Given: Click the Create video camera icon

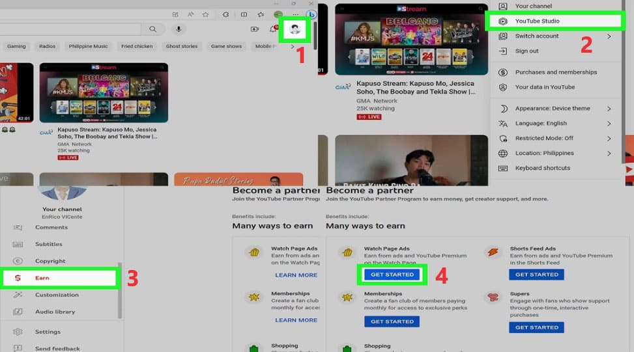Looking at the screenshot, I should click(x=255, y=29).
